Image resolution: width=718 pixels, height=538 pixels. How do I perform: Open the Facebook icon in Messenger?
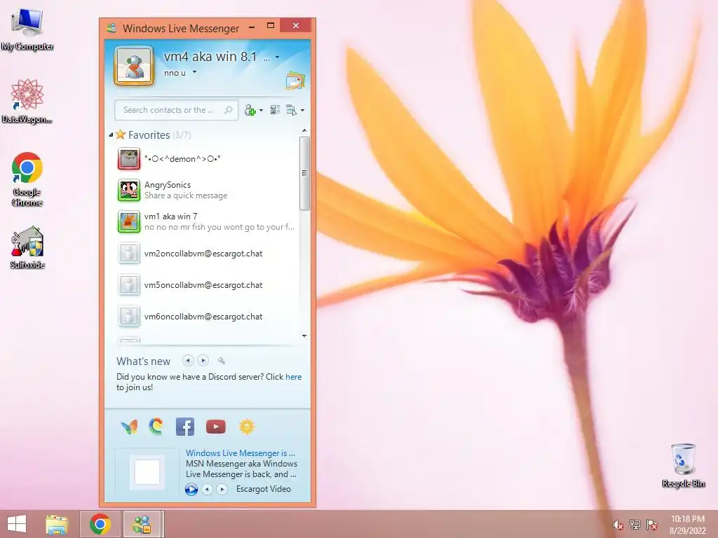185,427
